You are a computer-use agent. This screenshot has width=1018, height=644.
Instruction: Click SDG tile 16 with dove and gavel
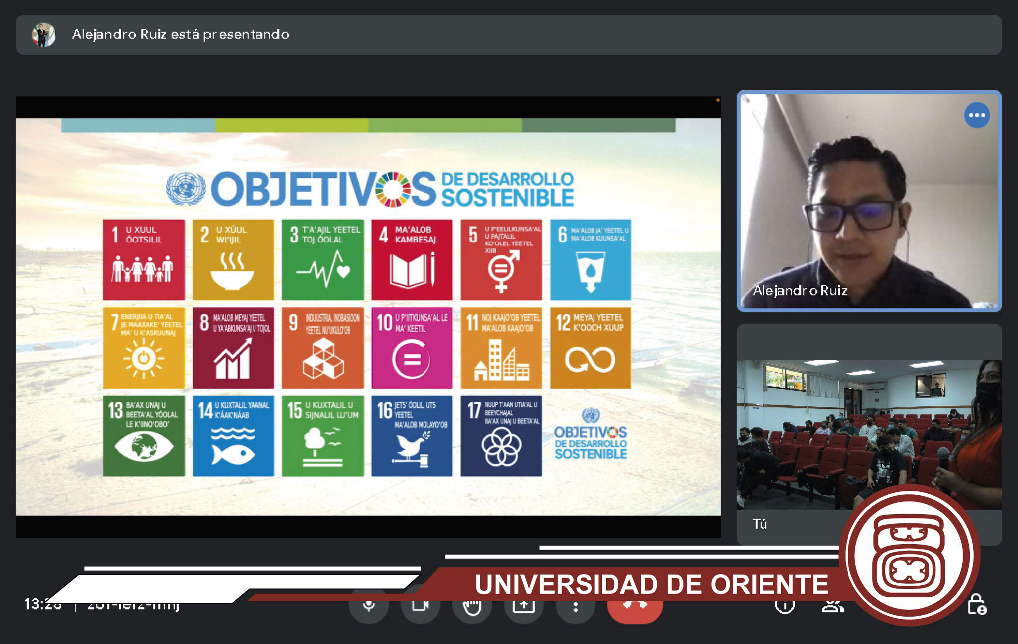click(x=412, y=436)
